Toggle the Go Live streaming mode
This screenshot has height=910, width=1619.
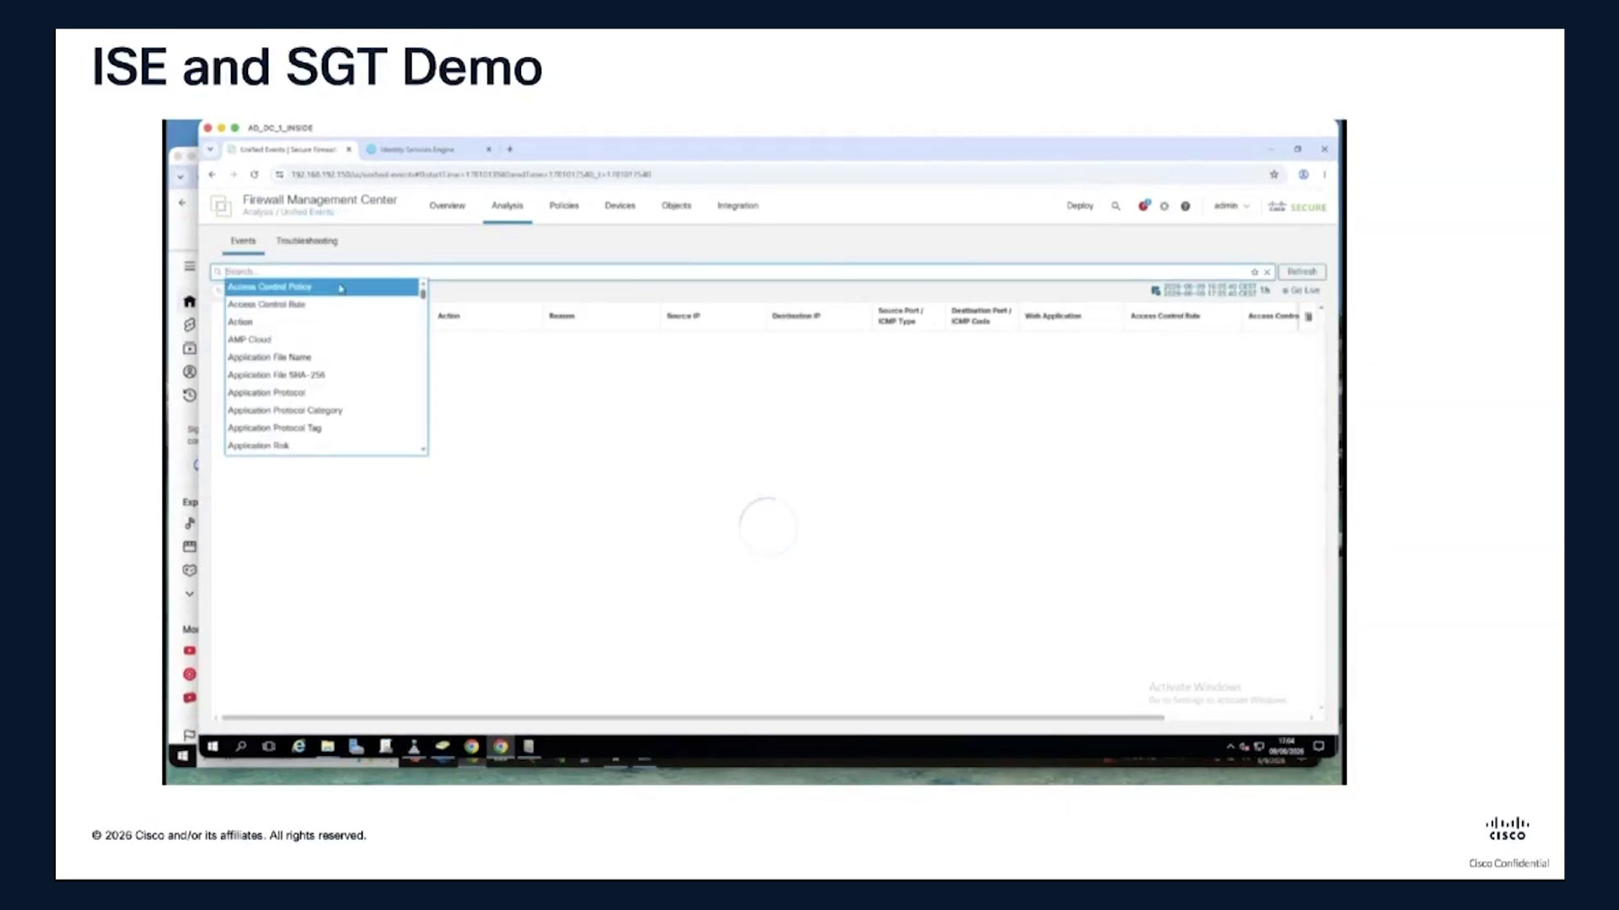point(1301,291)
